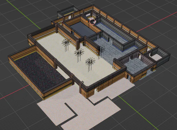Select the light object over the grey stone floor
177x130 pixels.
click(101, 49)
